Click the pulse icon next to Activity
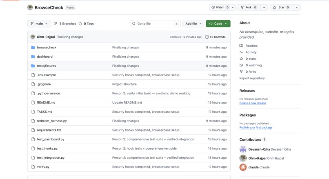The height and width of the screenshot is (179, 329). [241, 52]
